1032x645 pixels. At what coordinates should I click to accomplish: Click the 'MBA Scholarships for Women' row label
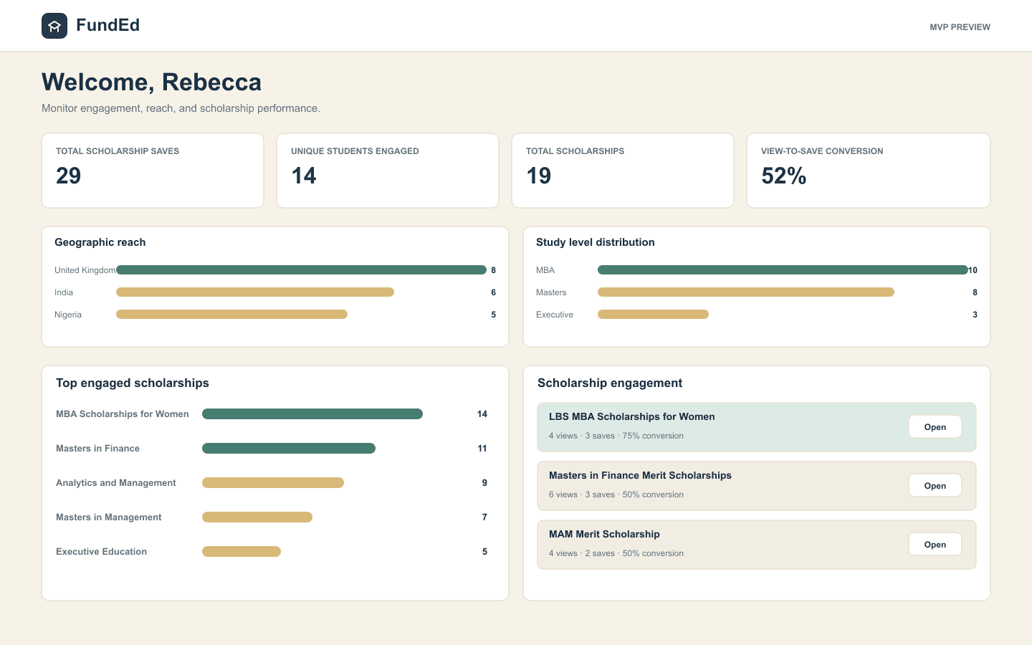[x=123, y=414]
